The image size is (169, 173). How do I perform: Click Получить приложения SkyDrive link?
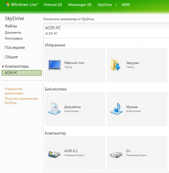click(21, 101)
